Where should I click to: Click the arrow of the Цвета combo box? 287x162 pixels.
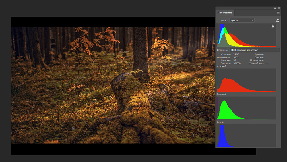point(253,20)
